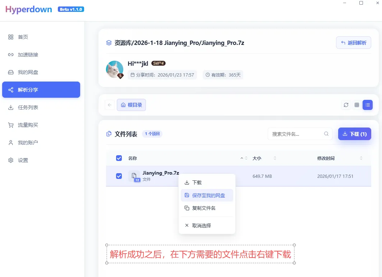The image size is (382, 277).
Task: Click the 649.7 MB size cell
Action: pyautogui.click(x=262, y=176)
